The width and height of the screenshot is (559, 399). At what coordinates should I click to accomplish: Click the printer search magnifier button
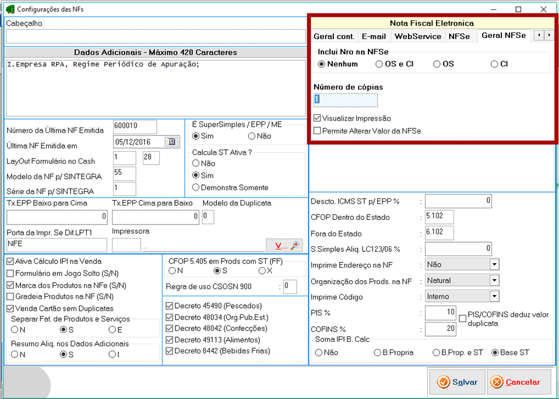tap(296, 246)
